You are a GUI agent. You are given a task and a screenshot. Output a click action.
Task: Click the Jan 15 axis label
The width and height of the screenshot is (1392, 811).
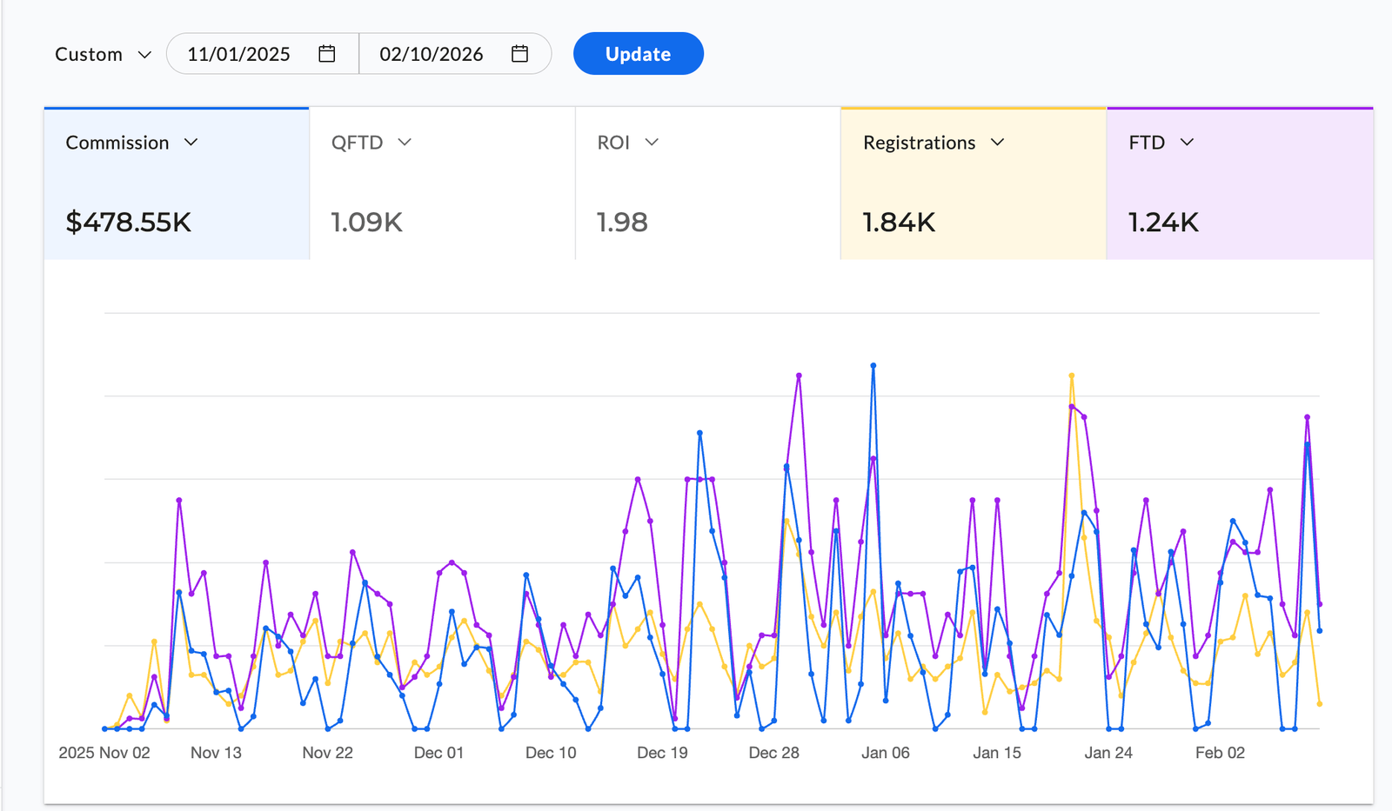pyautogui.click(x=997, y=753)
